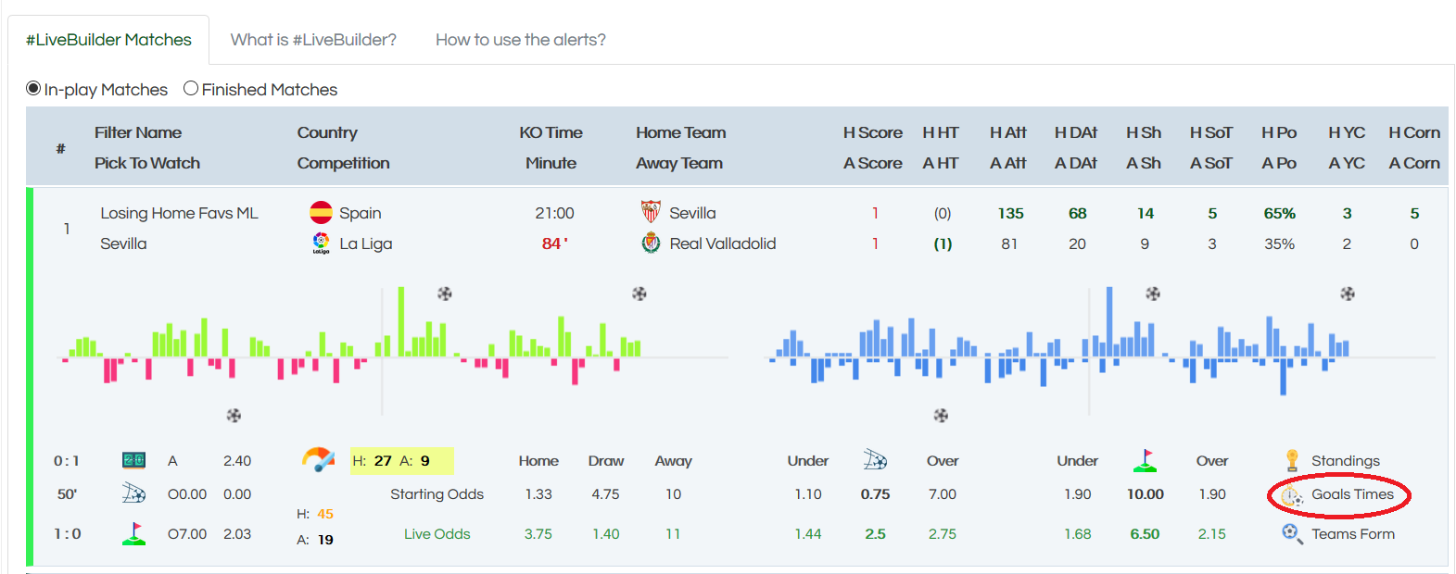
Task: Click the Teams Form magnifier icon
Action: tap(1292, 533)
